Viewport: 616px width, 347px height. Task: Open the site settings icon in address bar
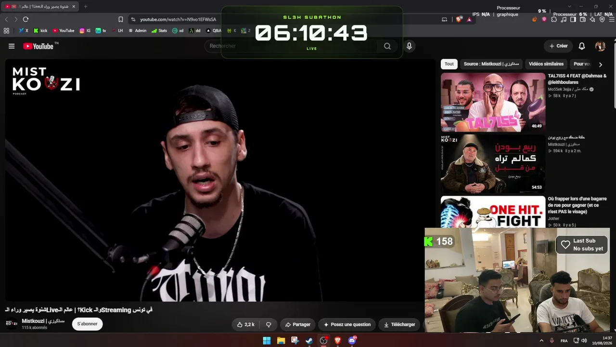[132, 19]
